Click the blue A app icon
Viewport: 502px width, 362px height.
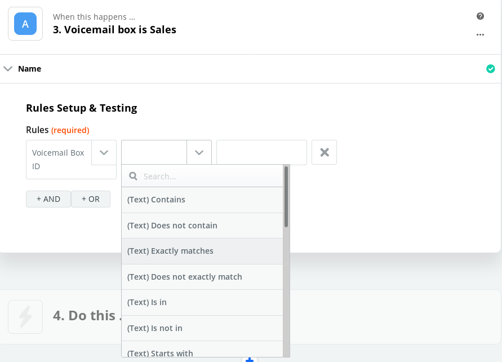pyautogui.click(x=25, y=24)
